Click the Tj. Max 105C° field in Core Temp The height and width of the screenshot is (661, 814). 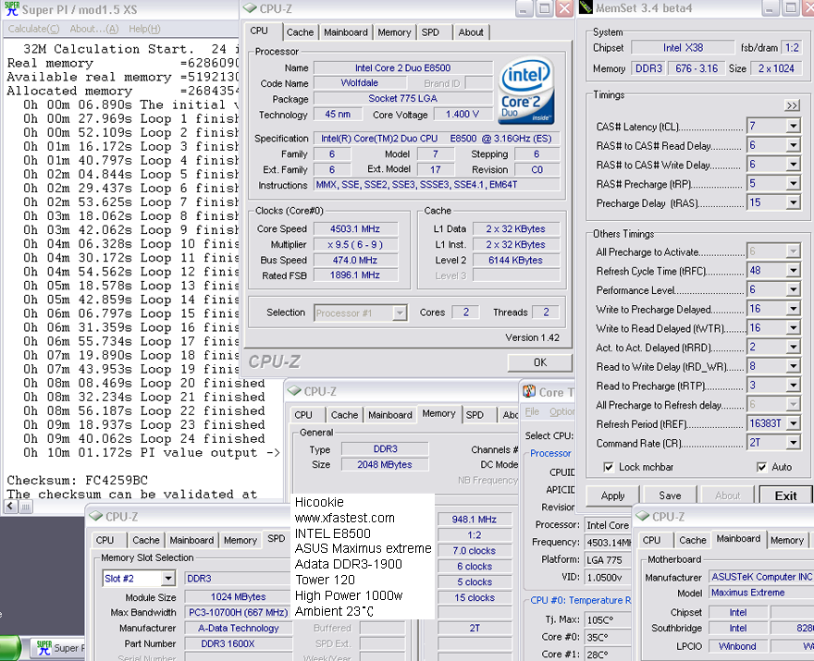608,619
